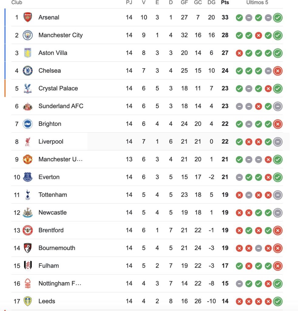Click the Tottenham cockerel crest
Screen dimensions: 298x311
tap(28, 195)
